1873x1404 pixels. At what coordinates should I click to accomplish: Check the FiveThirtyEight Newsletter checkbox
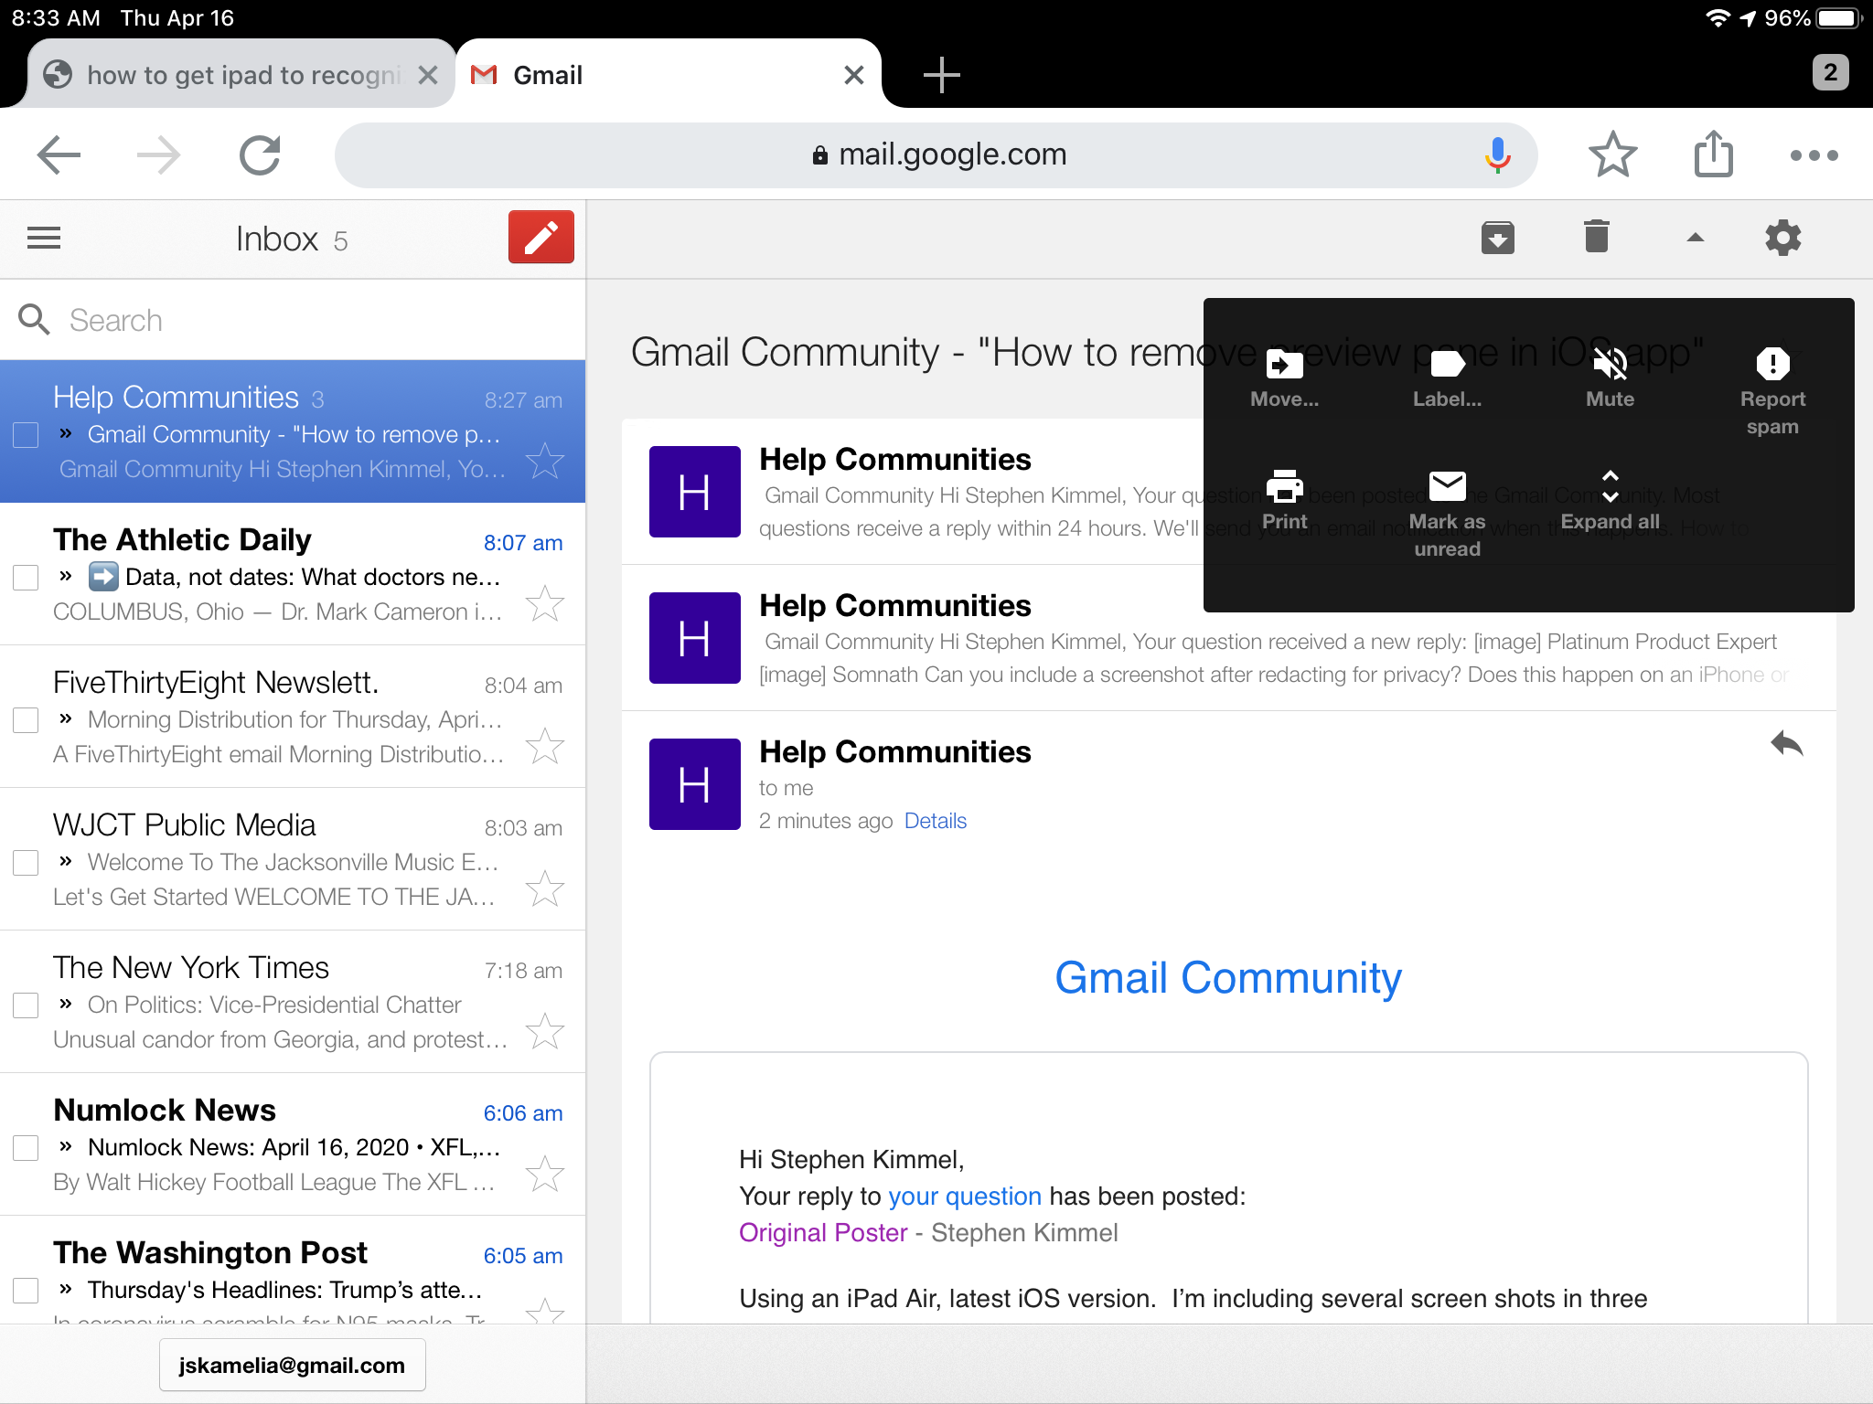click(26, 720)
